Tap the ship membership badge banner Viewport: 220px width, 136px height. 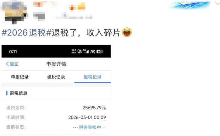coord(190,5)
